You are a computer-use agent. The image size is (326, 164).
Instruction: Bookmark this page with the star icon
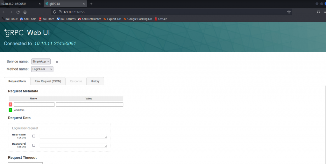click(x=289, y=12)
